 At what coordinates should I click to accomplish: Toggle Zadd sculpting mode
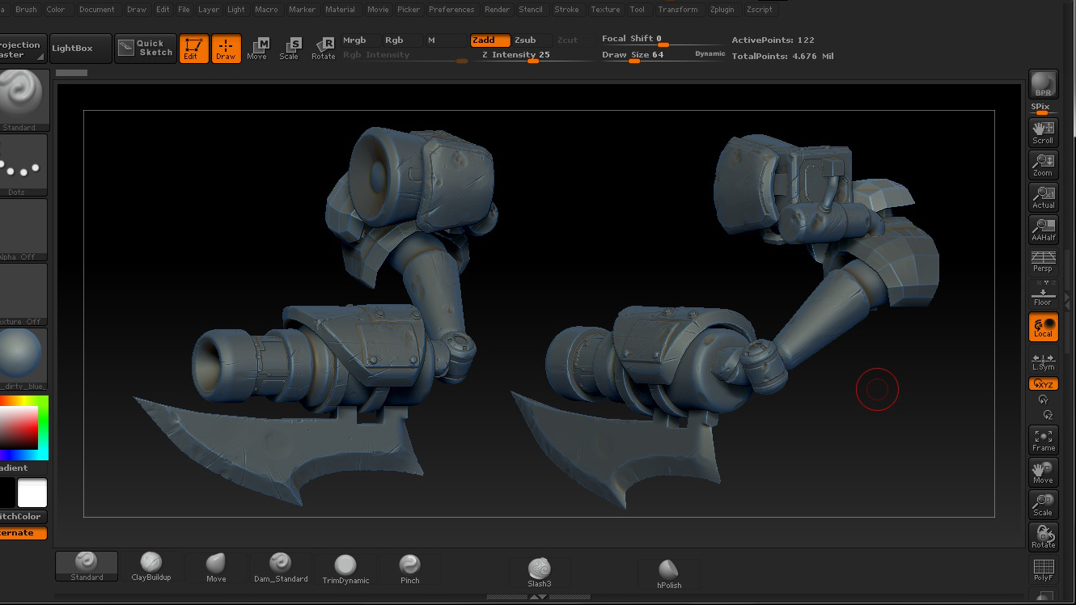(490, 40)
